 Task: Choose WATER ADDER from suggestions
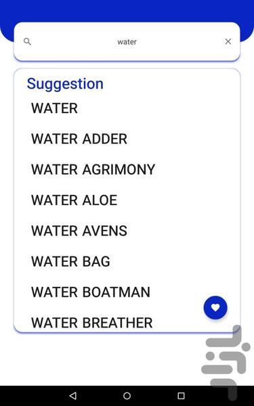click(x=79, y=139)
